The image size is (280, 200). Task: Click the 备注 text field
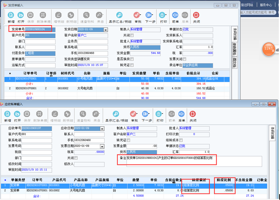click(194, 161)
